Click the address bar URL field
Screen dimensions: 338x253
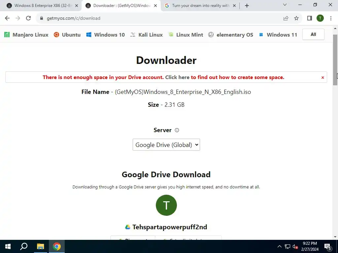point(159,18)
